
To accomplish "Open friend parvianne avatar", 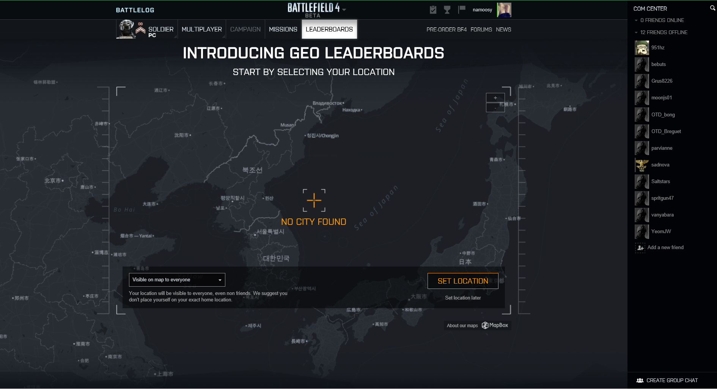I will pyautogui.click(x=642, y=148).
